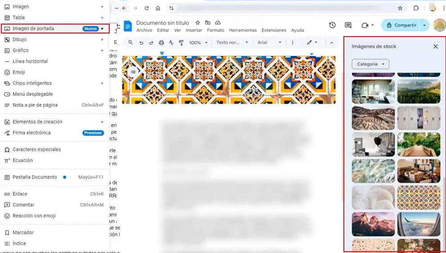Open the Editar menu
This screenshot has height=253, width=446.
163,30
